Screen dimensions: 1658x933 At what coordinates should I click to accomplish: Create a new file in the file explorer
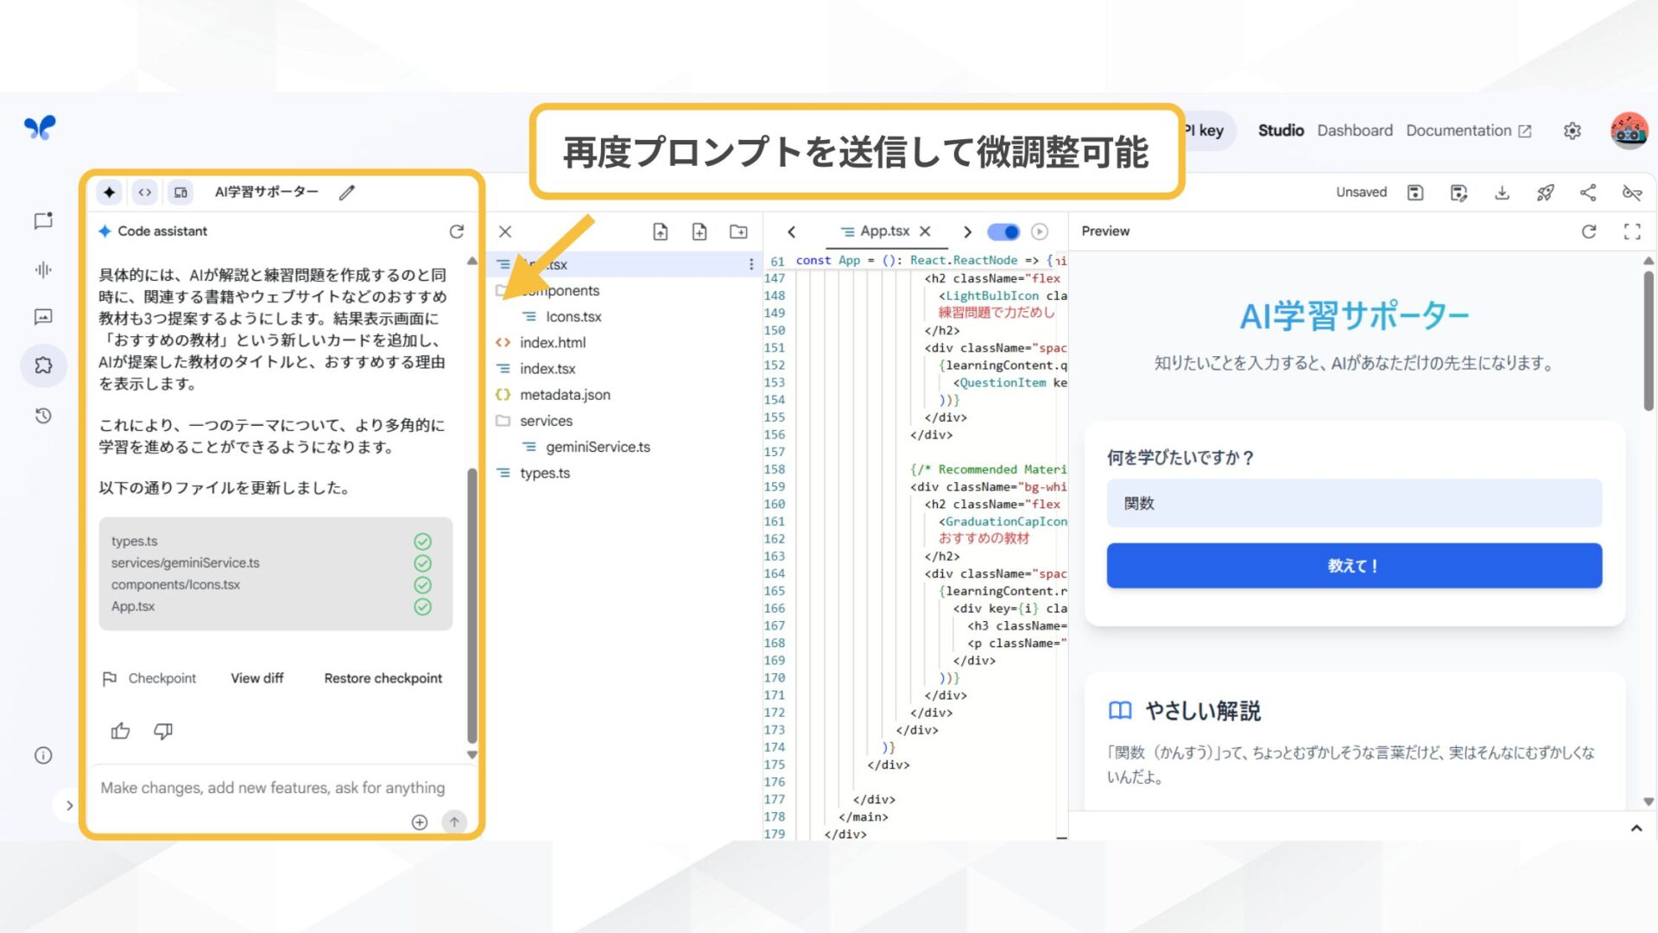(699, 232)
